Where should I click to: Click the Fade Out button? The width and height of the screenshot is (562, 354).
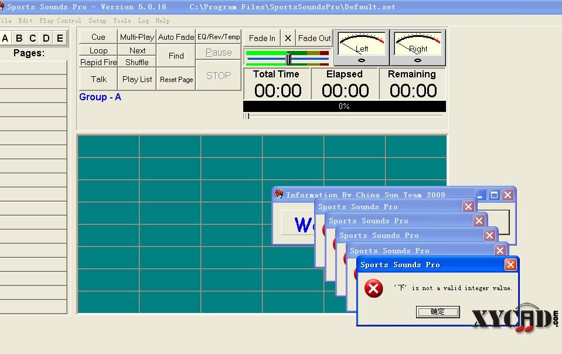pos(314,38)
